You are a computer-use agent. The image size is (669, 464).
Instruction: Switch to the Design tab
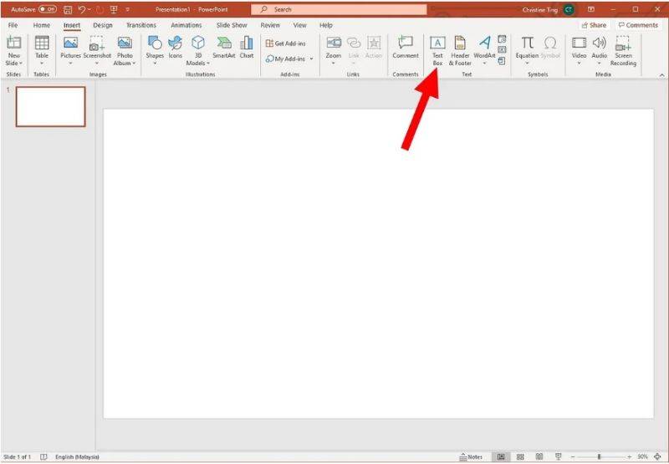click(x=103, y=25)
